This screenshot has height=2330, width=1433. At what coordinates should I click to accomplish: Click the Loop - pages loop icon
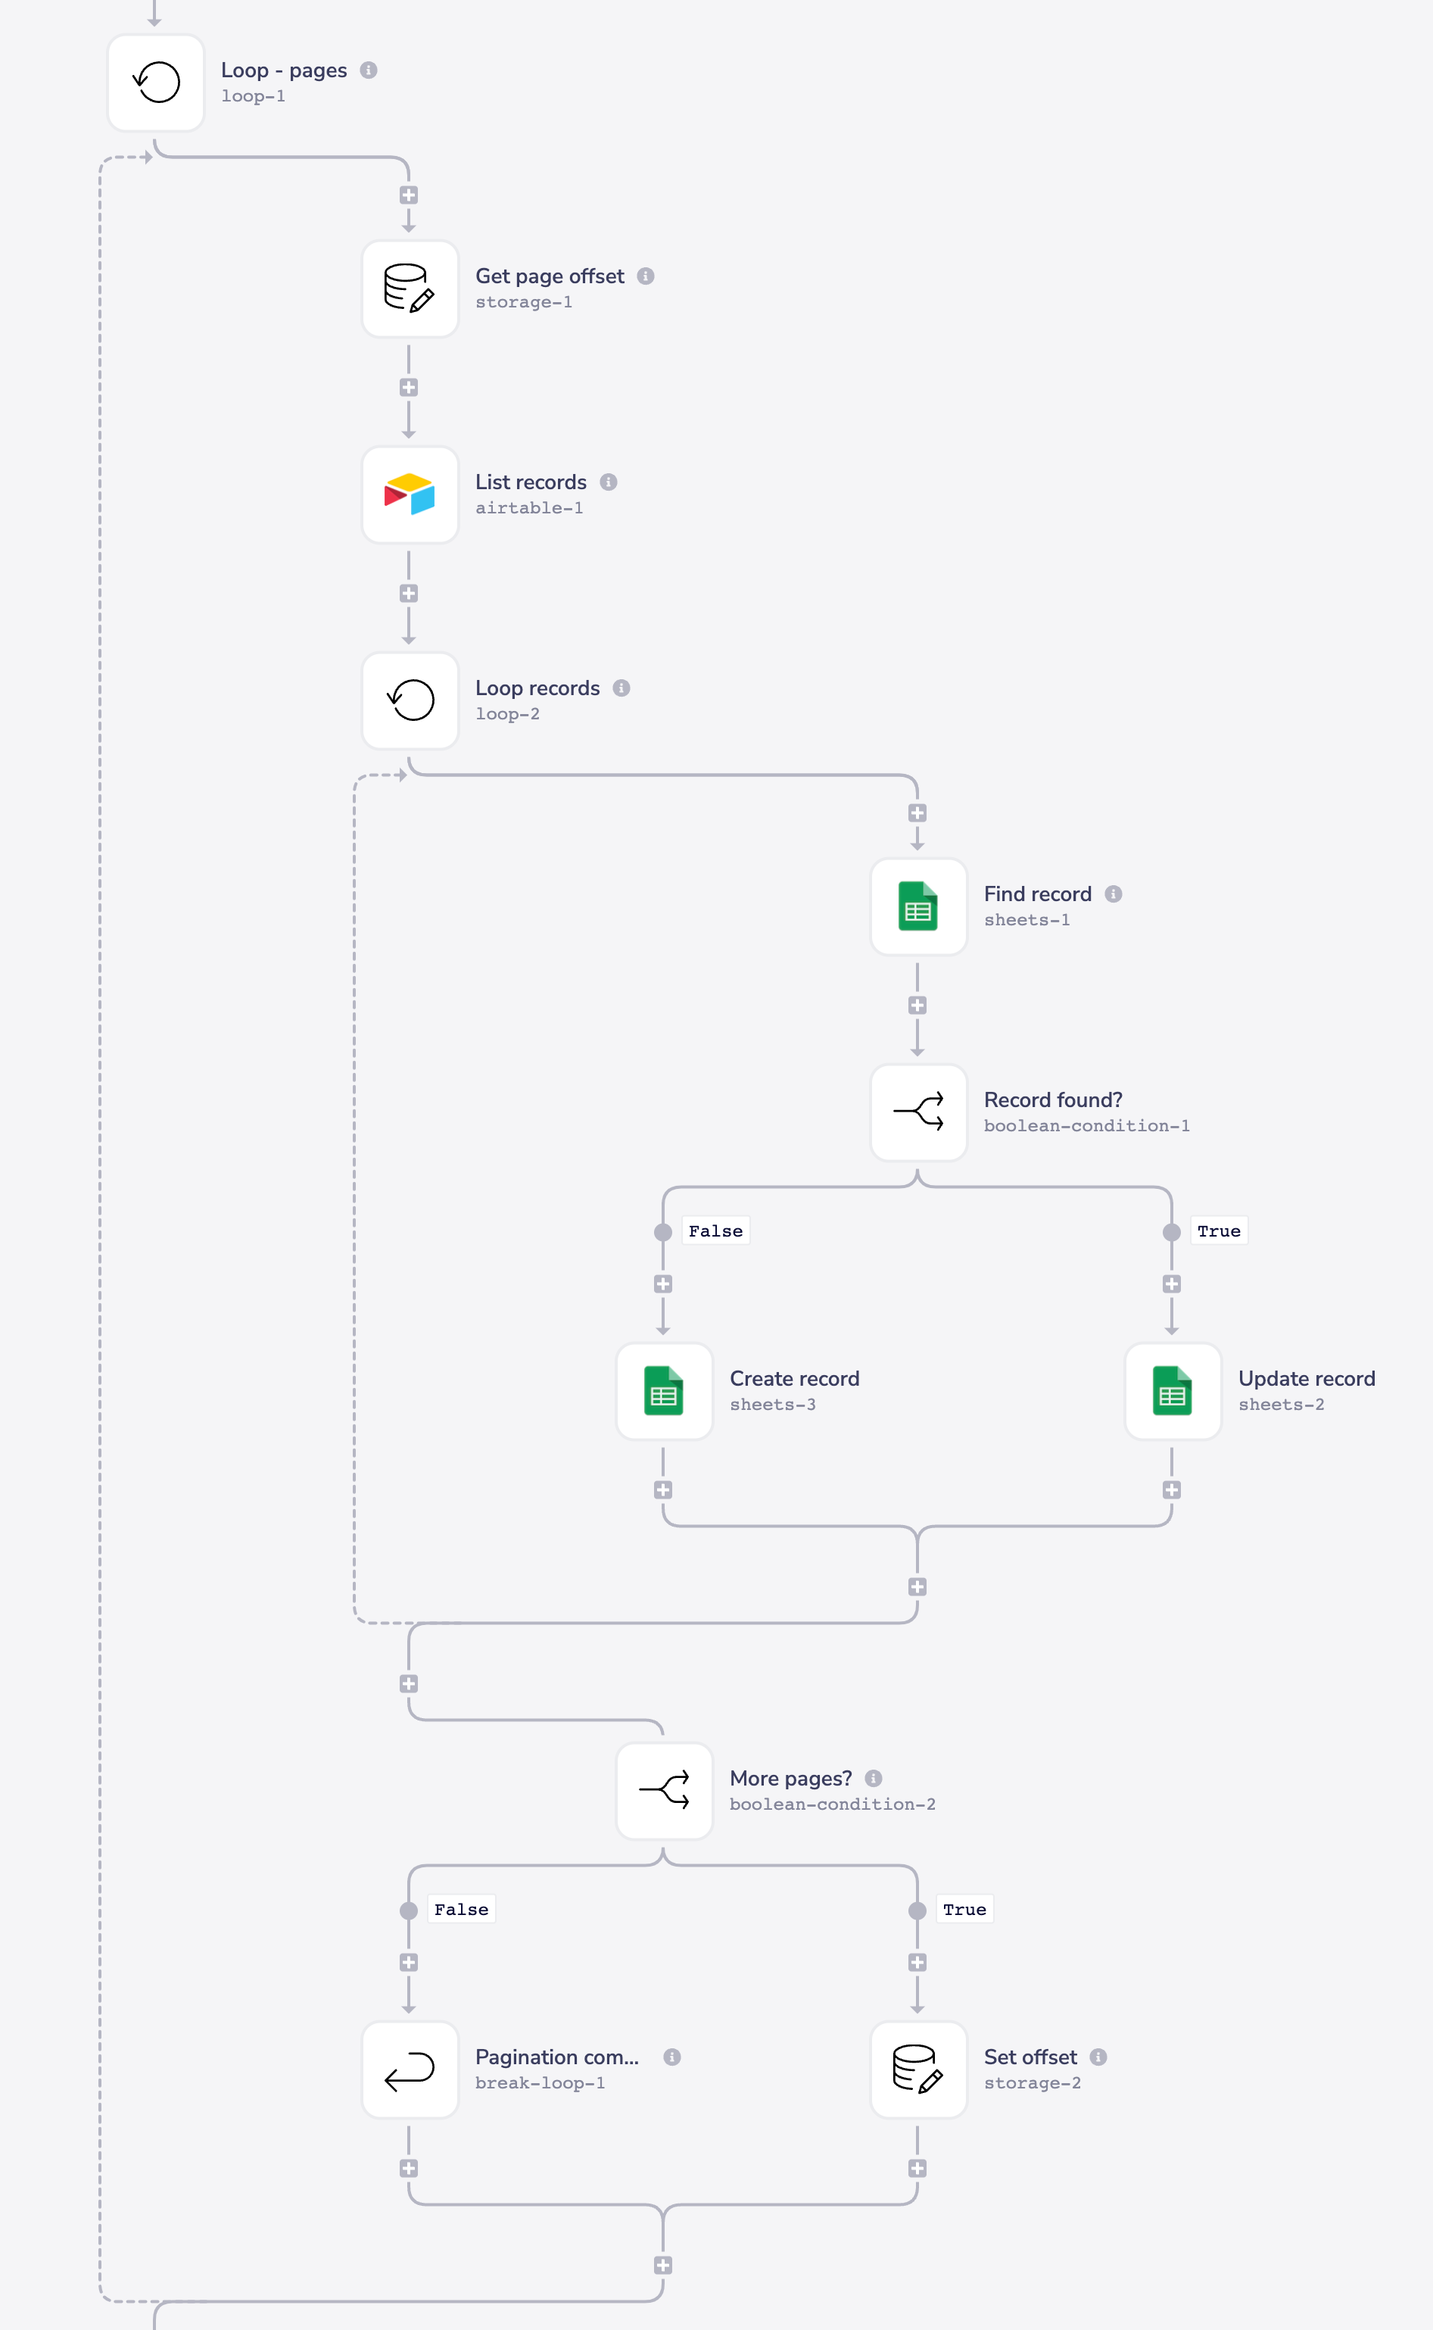155,83
